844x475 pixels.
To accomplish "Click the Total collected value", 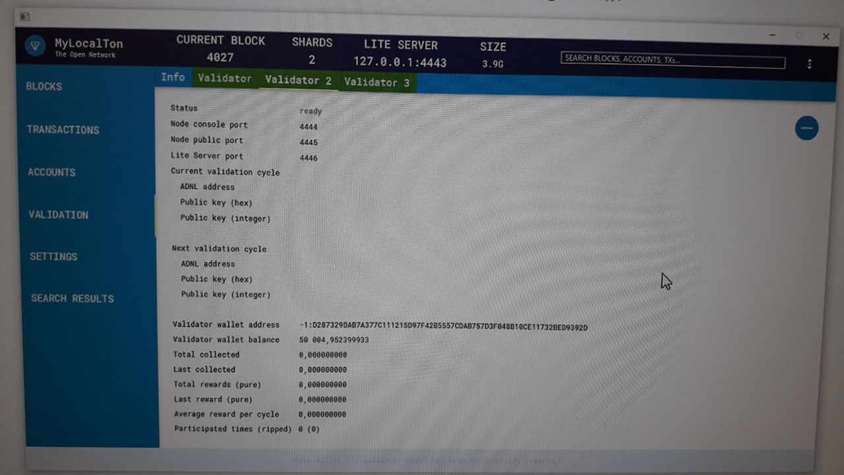I will [x=322, y=355].
